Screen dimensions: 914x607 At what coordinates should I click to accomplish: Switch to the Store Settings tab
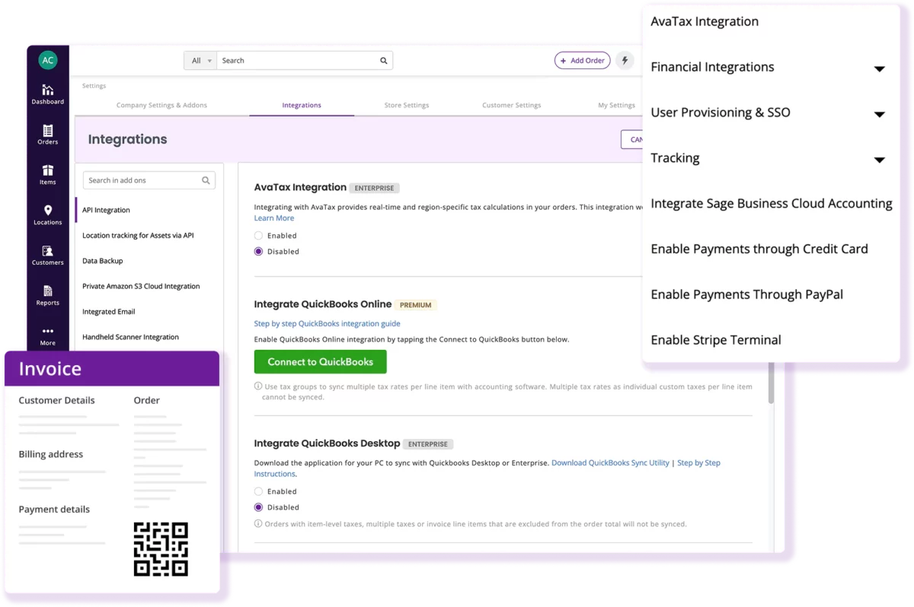(x=406, y=105)
